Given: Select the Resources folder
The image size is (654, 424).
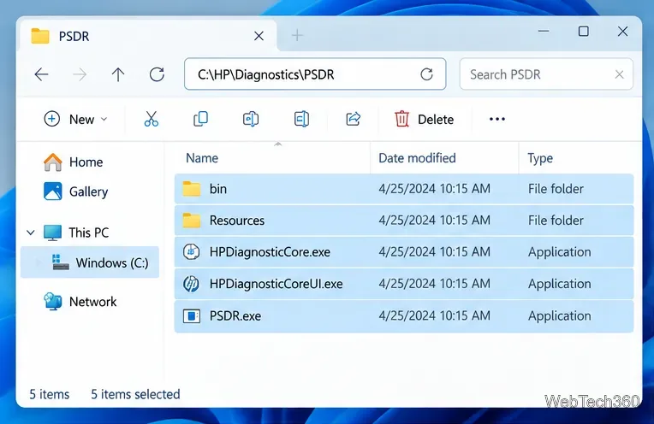Looking at the screenshot, I should point(404,221).
